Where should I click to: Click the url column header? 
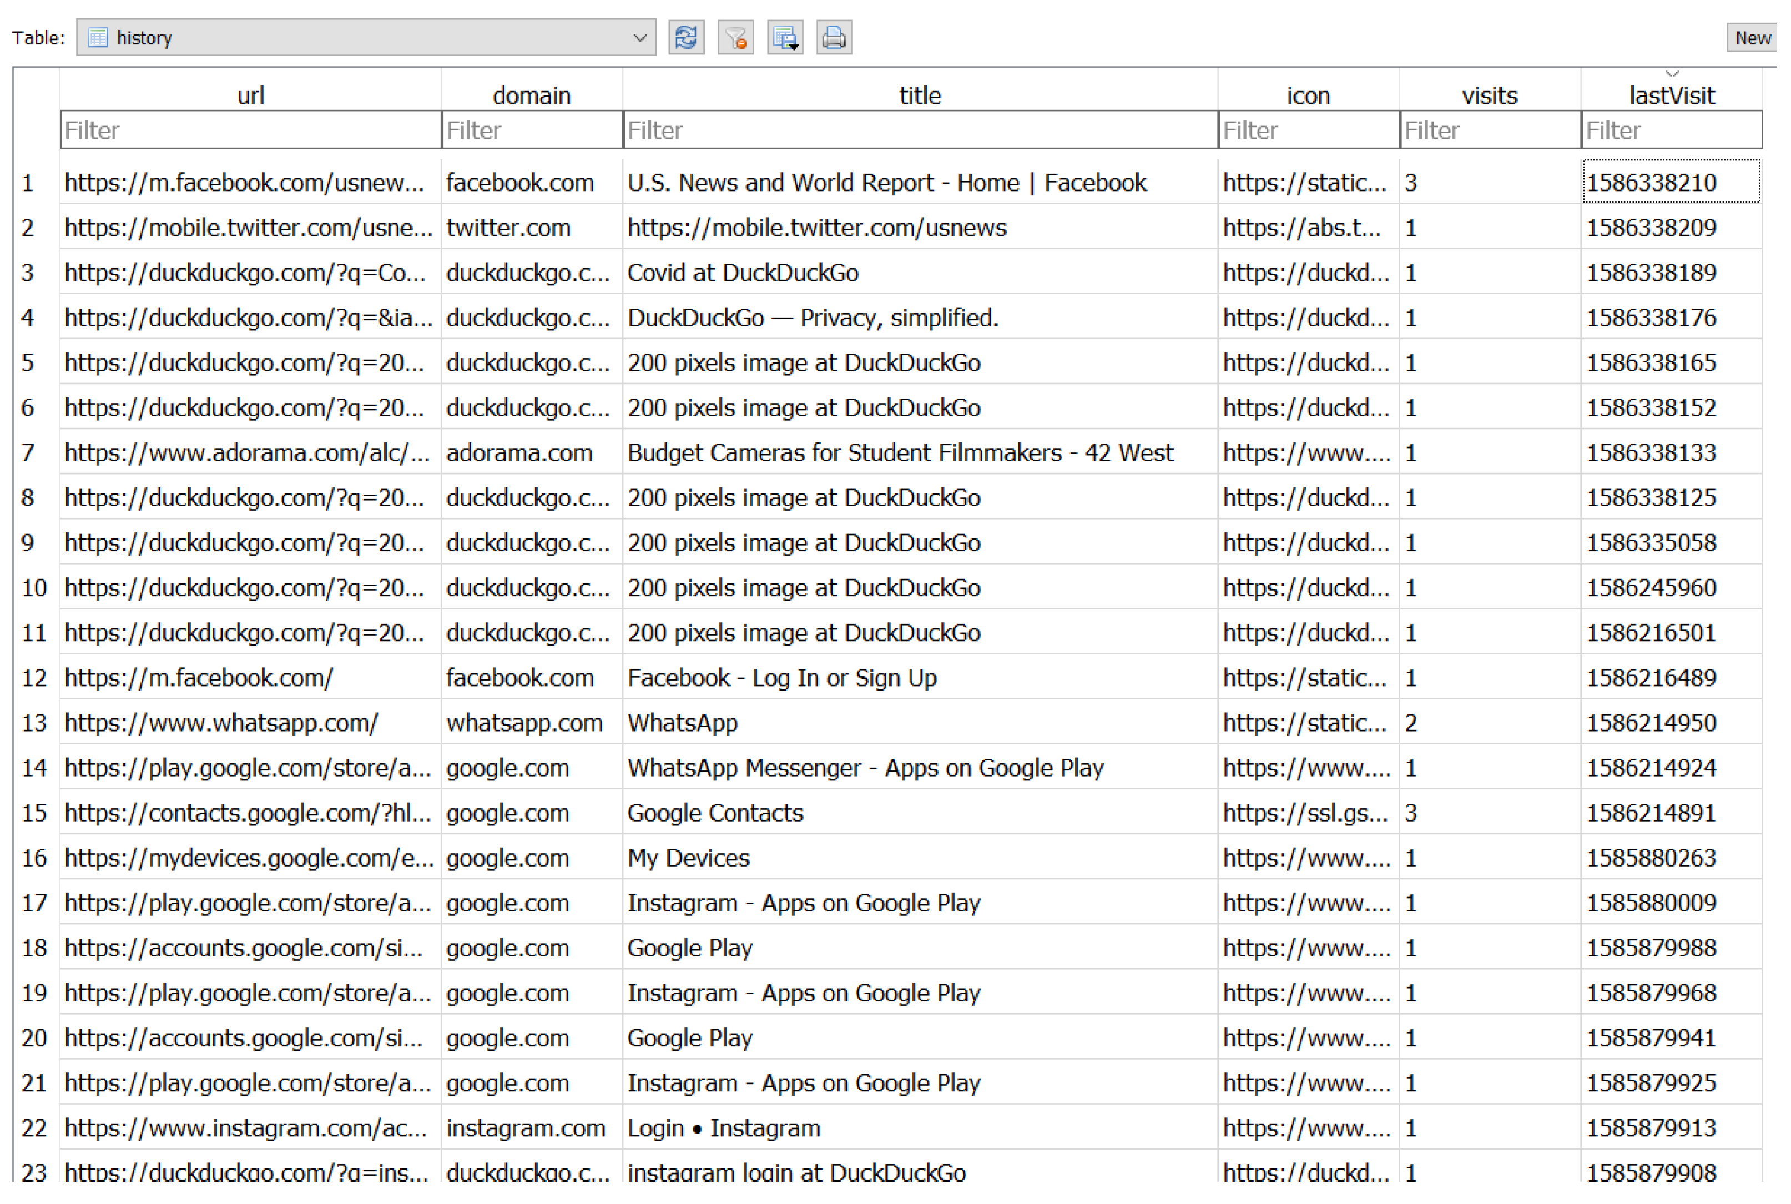(x=250, y=95)
